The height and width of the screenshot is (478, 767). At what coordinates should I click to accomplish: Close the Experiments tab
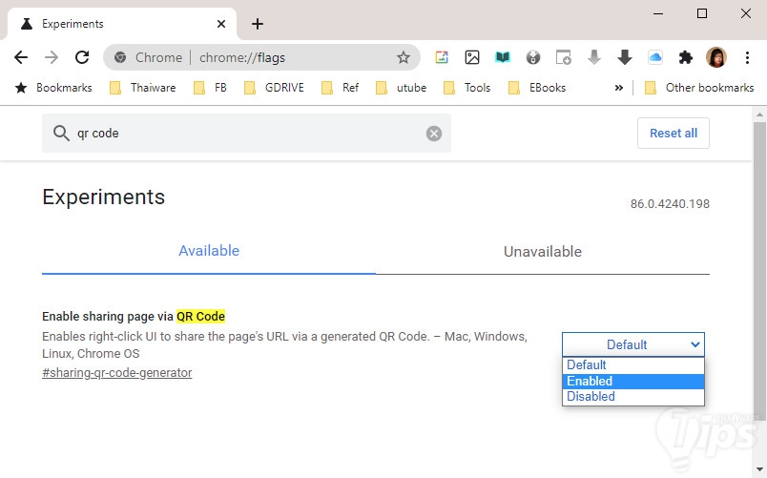(x=221, y=24)
